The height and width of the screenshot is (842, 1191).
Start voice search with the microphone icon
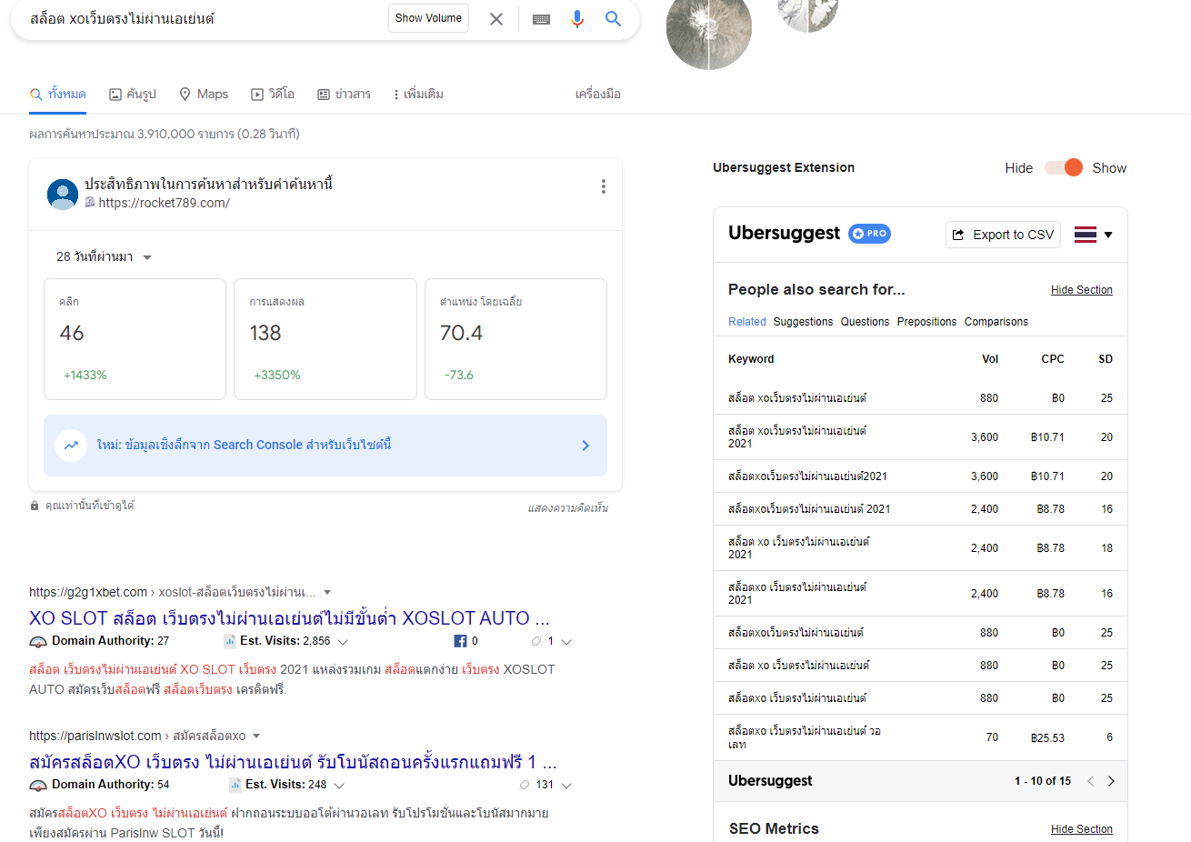577,19
